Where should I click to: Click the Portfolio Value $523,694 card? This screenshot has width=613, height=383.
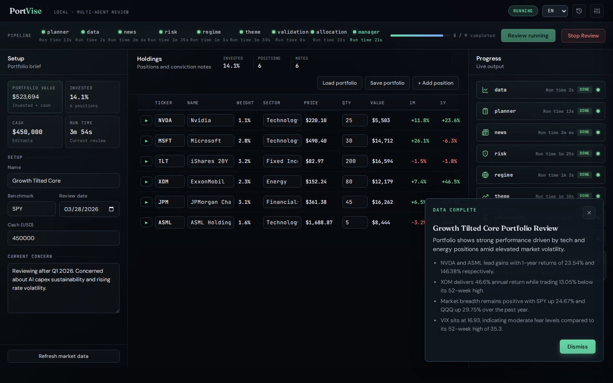pyautogui.click(x=35, y=97)
